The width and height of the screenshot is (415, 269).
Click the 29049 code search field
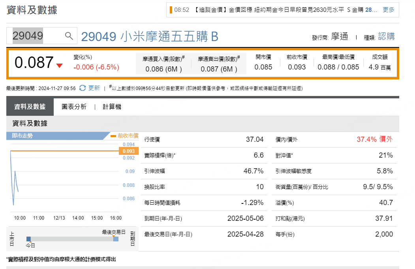(x=36, y=36)
